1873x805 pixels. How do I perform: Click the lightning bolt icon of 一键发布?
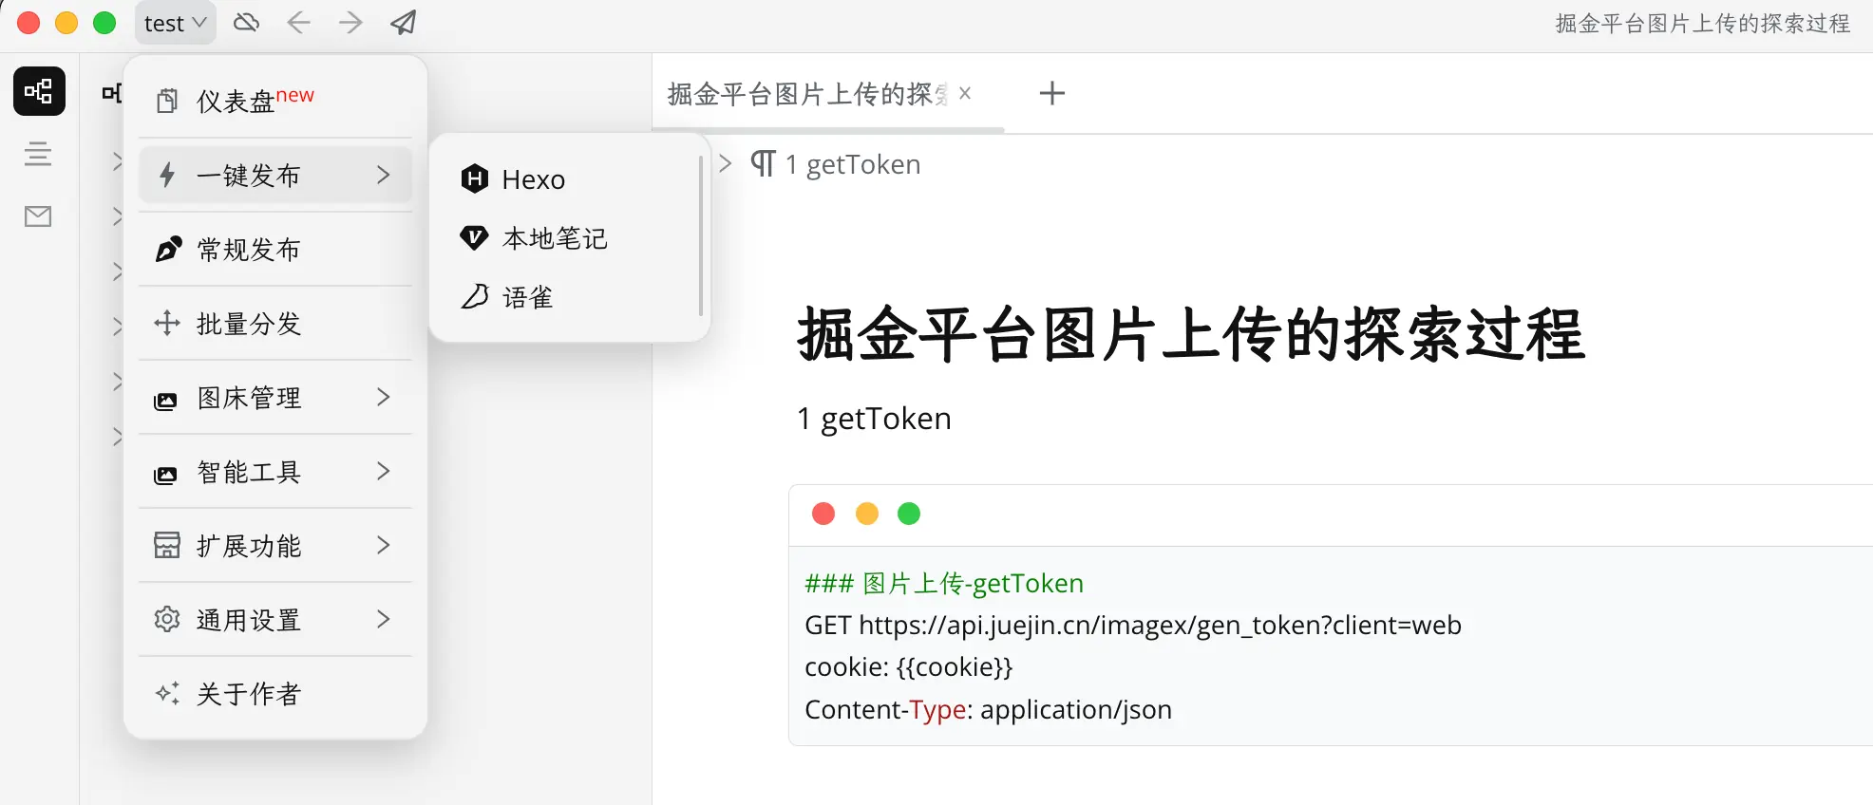167,175
